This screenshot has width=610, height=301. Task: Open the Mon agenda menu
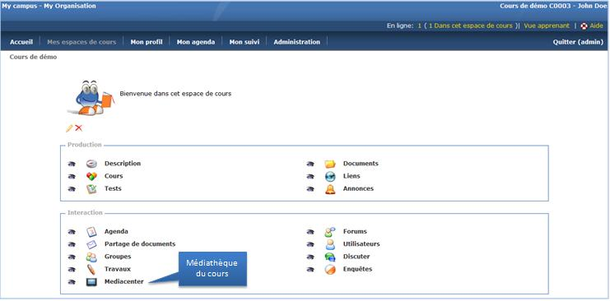tap(196, 42)
